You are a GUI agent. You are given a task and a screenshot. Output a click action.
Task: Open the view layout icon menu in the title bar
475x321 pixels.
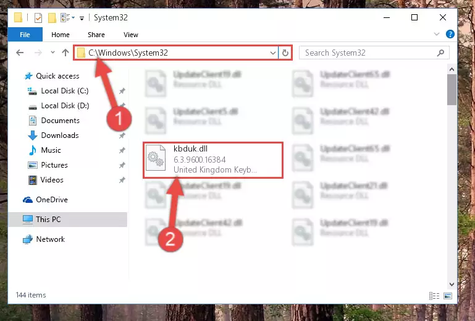point(67,17)
